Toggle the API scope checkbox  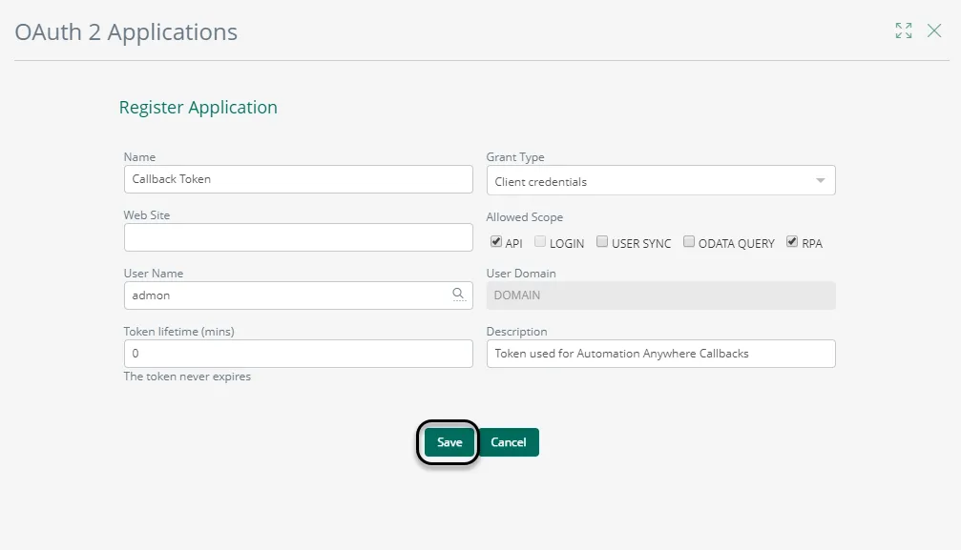click(496, 242)
